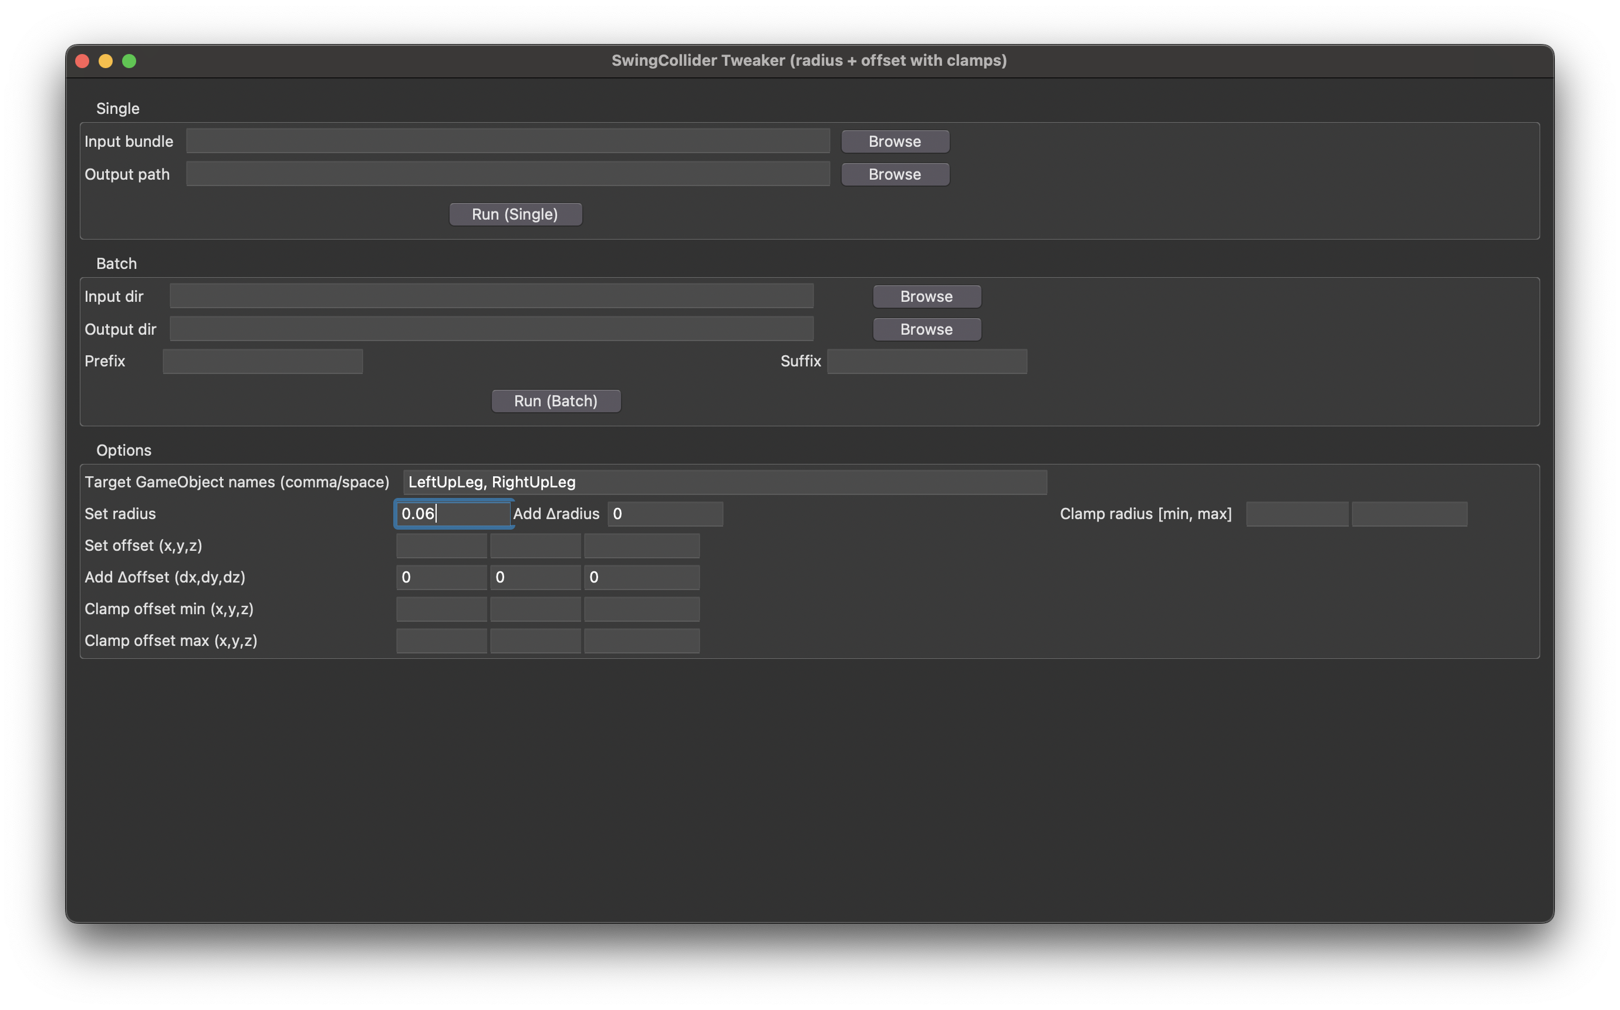Click into the Output dir field
The image size is (1620, 1010).
coord(491,329)
